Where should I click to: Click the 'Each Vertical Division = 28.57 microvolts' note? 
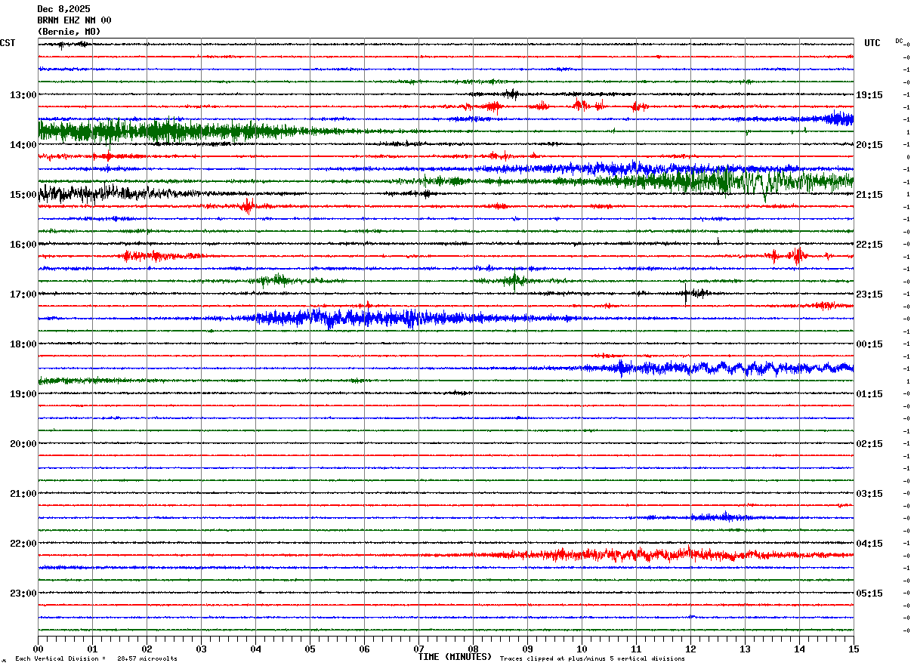coord(96,659)
